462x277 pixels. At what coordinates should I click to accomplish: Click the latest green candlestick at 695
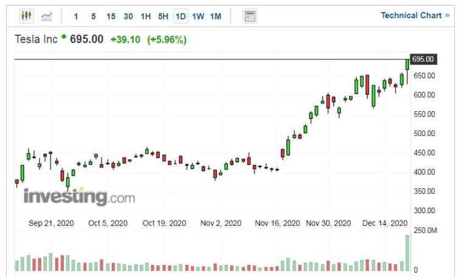tap(407, 64)
